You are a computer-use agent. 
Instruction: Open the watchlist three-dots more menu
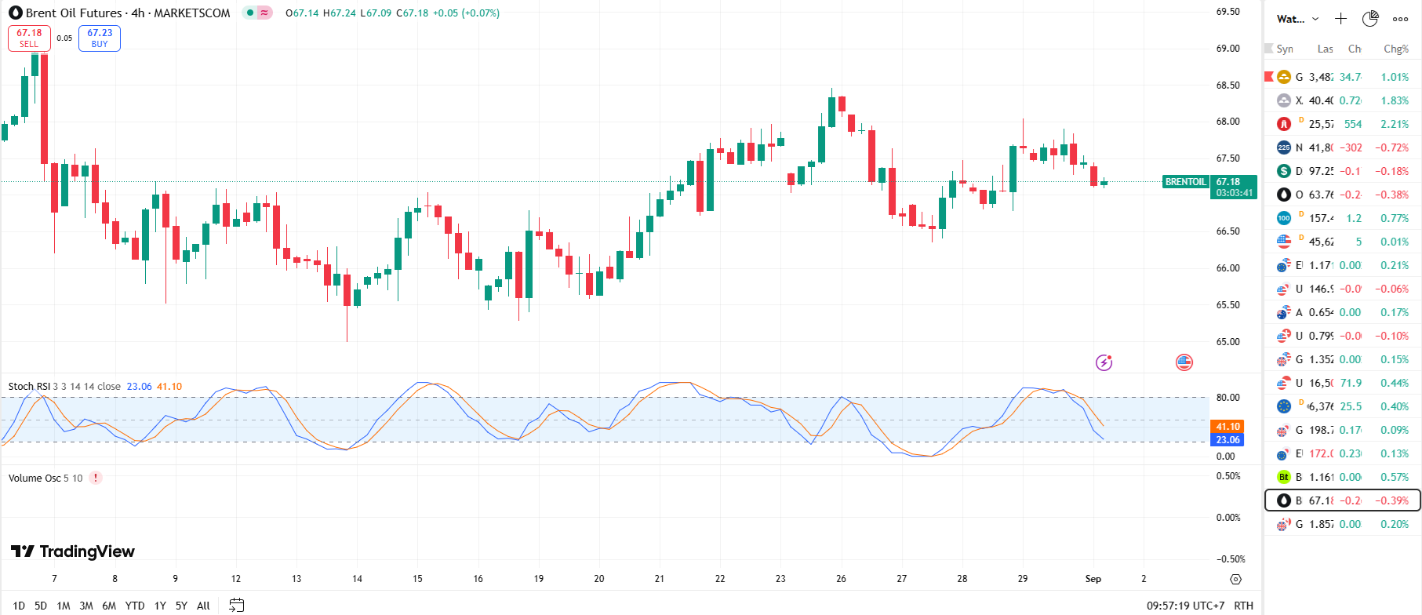point(1400,19)
